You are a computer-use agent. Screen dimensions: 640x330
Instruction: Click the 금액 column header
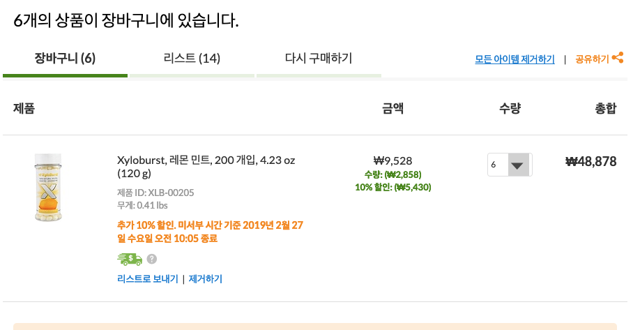pyautogui.click(x=393, y=108)
